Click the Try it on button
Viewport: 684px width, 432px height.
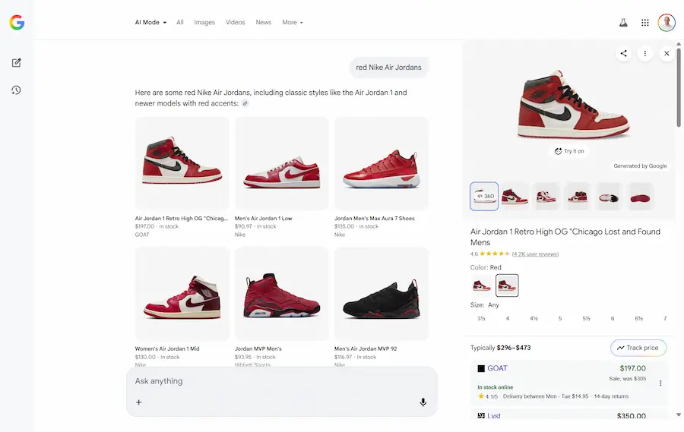569,151
